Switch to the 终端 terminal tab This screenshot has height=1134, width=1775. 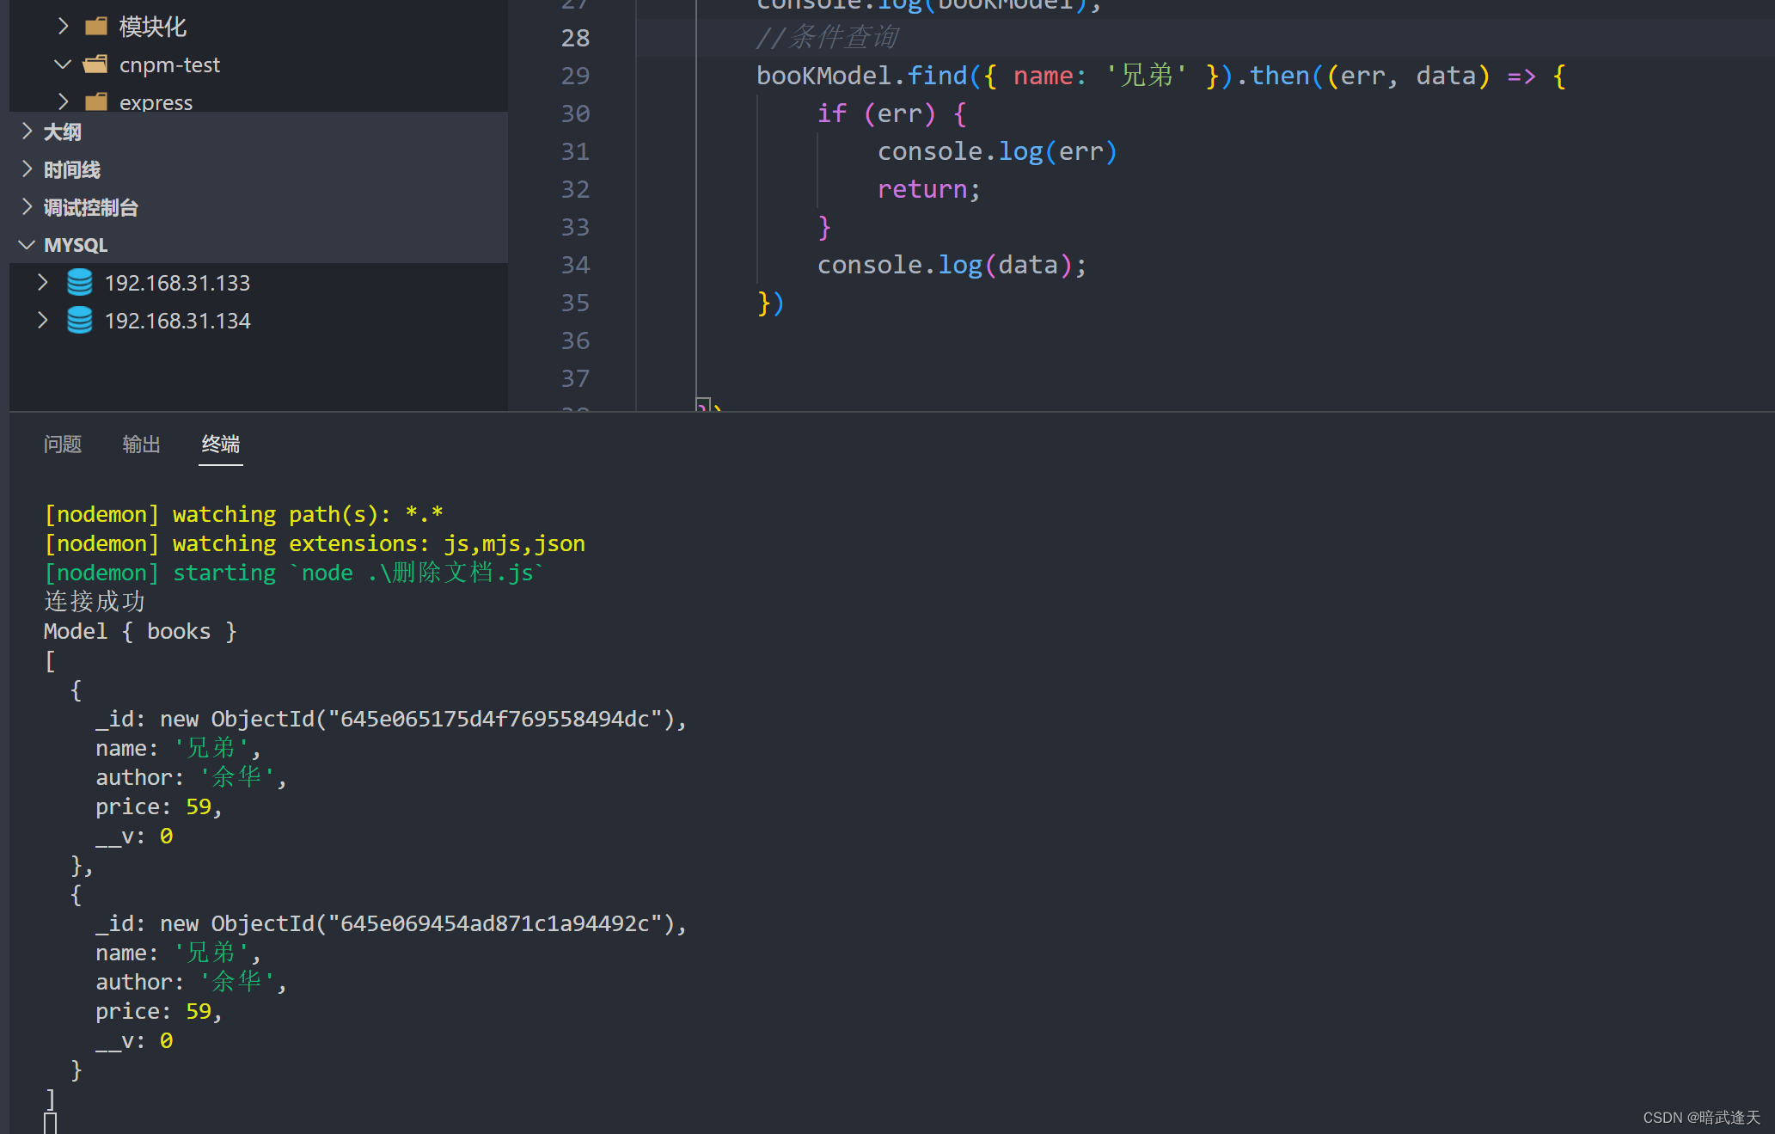[x=221, y=444]
